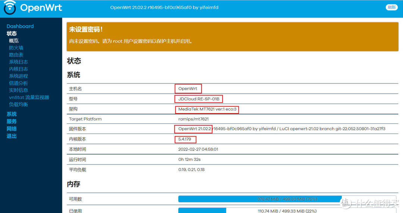
Task: Click the 内核版本 row label
Action: click(77, 139)
